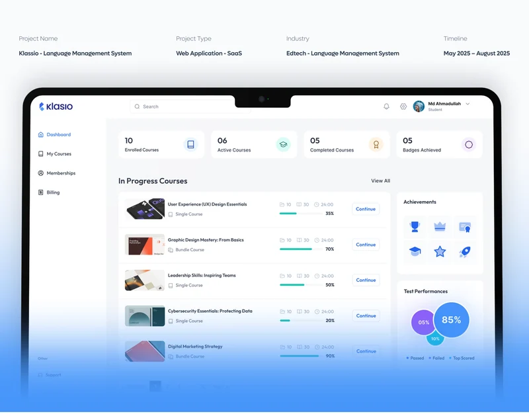Select the certificate achievement icon
This screenshot has width=529, height=416.
465,227
